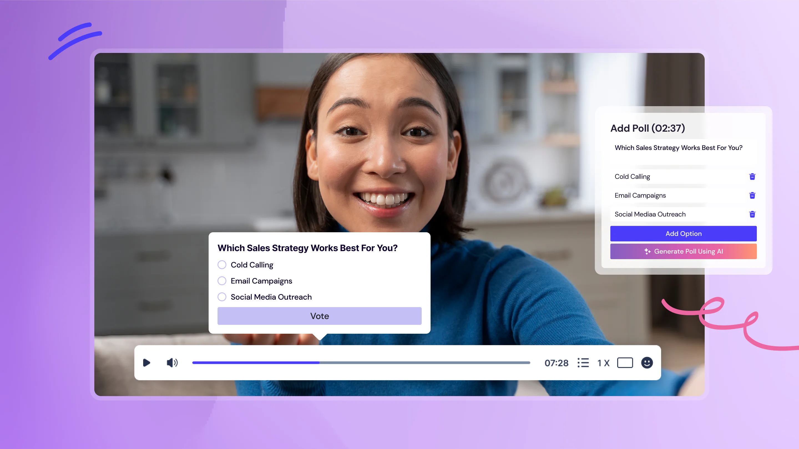
Task: Toggle theater mode rectangle icon
Action: [x=625, y=363]
